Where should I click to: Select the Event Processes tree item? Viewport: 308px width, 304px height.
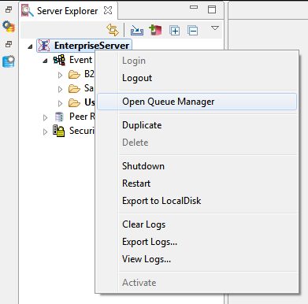coord(80,60)
